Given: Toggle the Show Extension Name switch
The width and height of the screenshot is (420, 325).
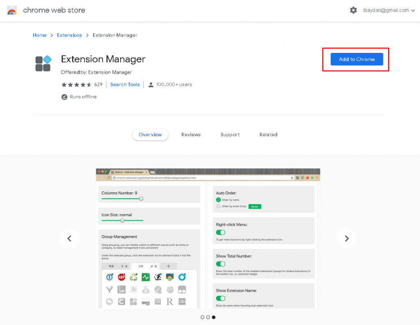Looking at the screenshot, I should click(x=221, y=298).
